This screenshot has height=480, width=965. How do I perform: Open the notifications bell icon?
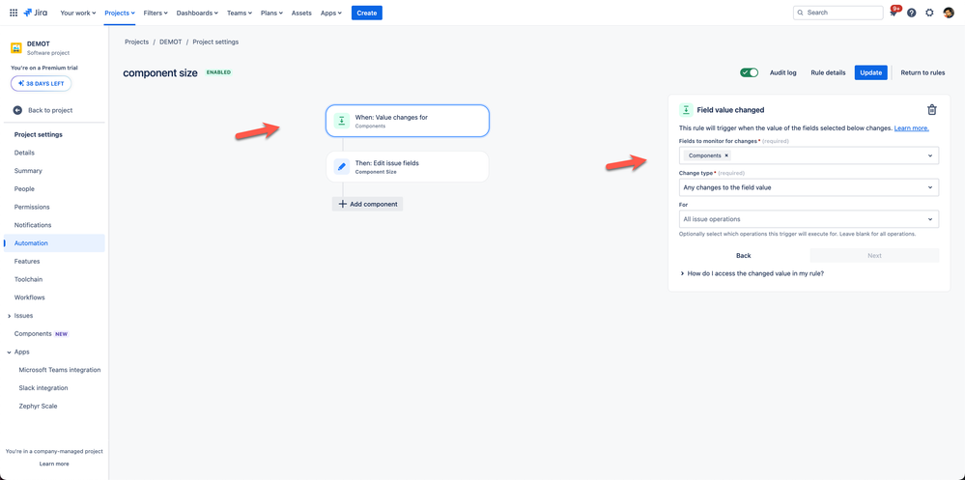pyautogui.click(x=894, y=13)
